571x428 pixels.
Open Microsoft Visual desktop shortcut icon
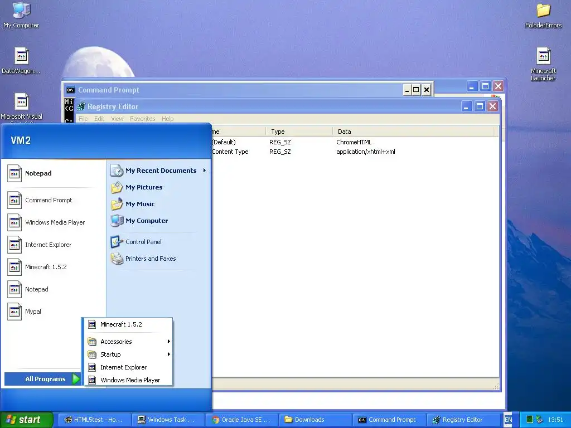click(x=21, y=106)
